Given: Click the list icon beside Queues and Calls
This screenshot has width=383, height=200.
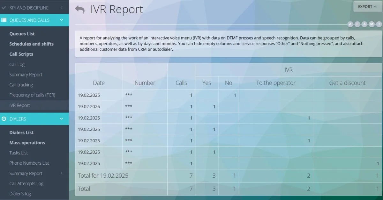Looking at the screenshot, I should (x=4, y=20).
